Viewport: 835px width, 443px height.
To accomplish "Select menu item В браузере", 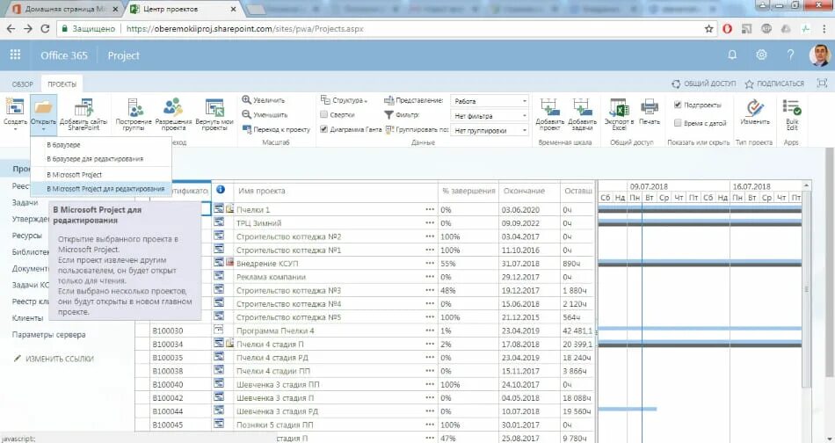I will [x=101, y=145].
